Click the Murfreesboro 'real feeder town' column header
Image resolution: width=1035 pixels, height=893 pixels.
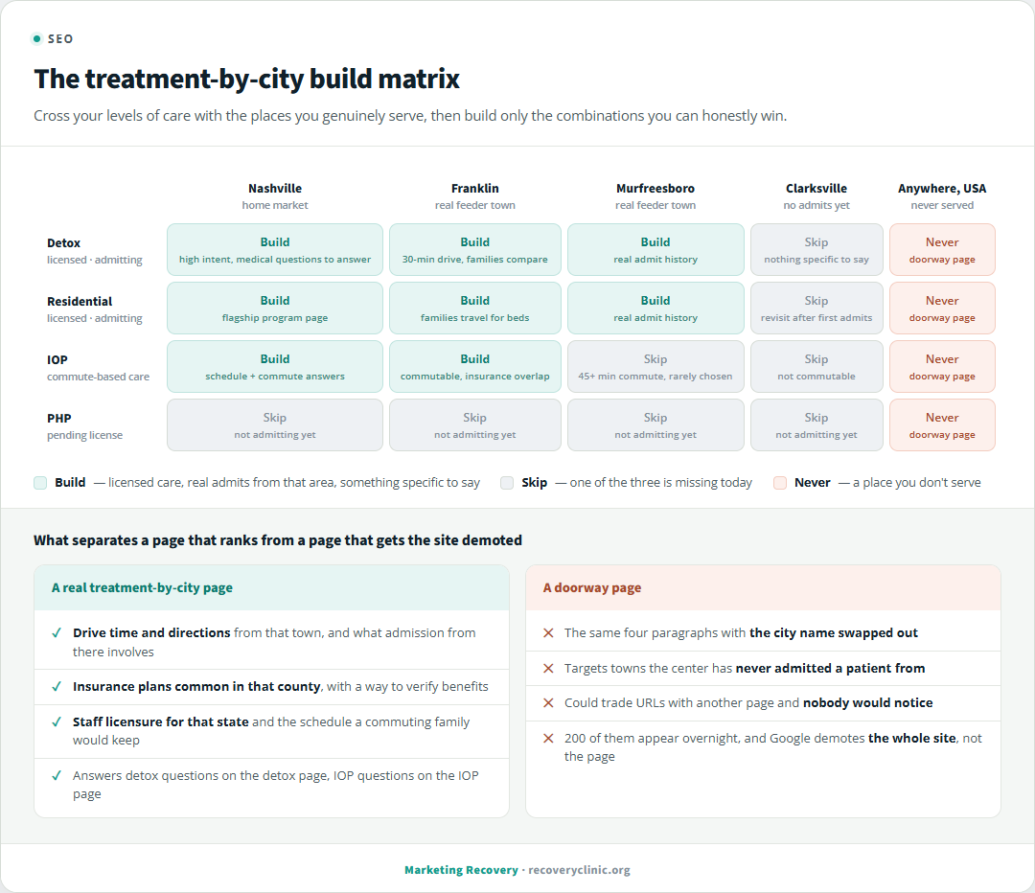pyautogui.click(x=655, y=196)
